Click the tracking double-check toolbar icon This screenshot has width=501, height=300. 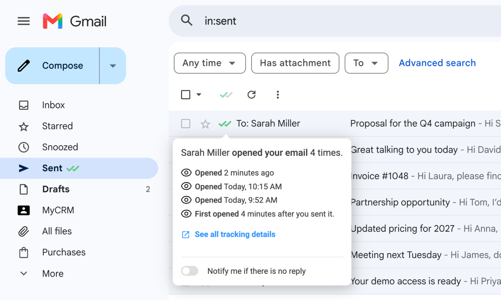point(226,94)
